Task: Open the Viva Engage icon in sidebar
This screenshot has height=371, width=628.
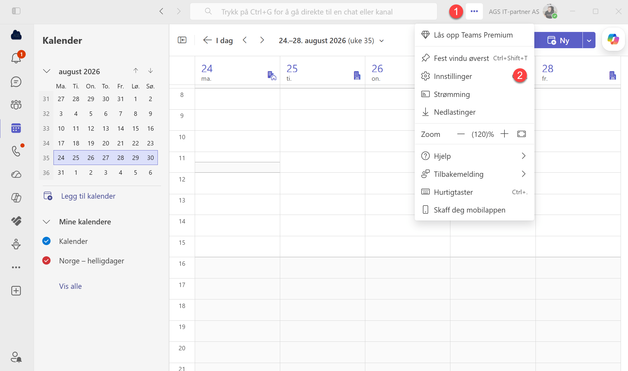Action: [16, 221]
